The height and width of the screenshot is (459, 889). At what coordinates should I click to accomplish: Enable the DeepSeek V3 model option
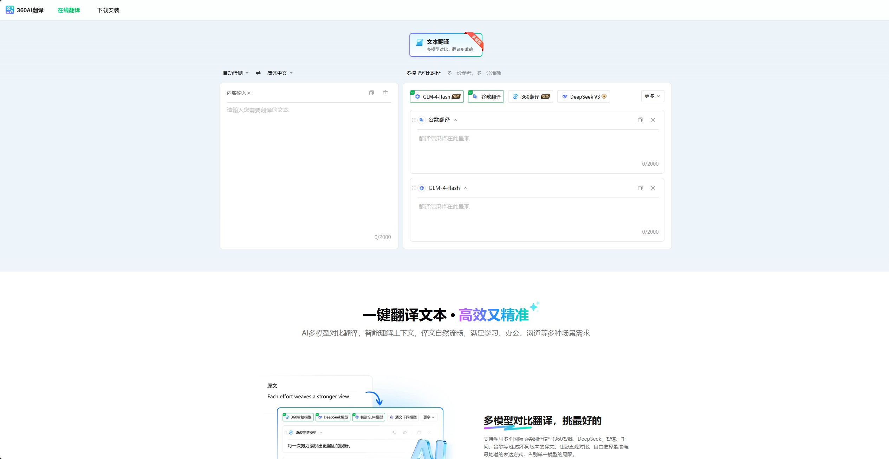(x=584, y=97)
